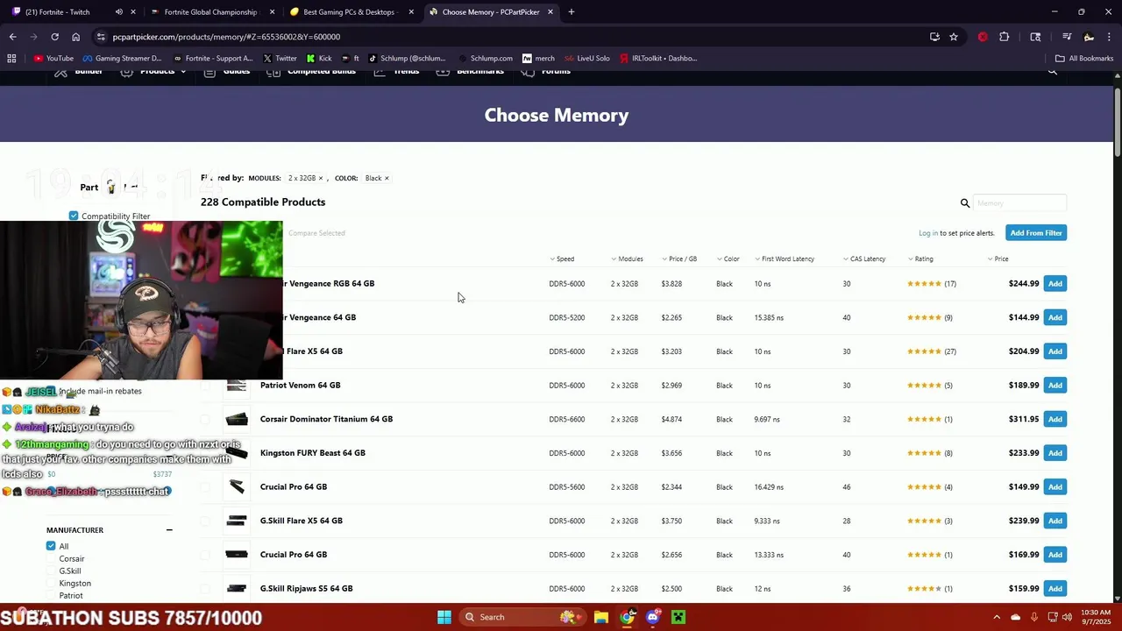Image resolution: width=1122 pixels, height=631 pixels.
Task: Open the browser home page
Action: [75, 37]
